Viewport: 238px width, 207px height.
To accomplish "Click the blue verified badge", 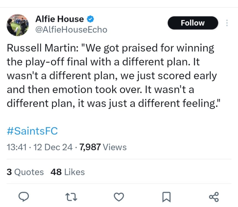I will 90,19.
